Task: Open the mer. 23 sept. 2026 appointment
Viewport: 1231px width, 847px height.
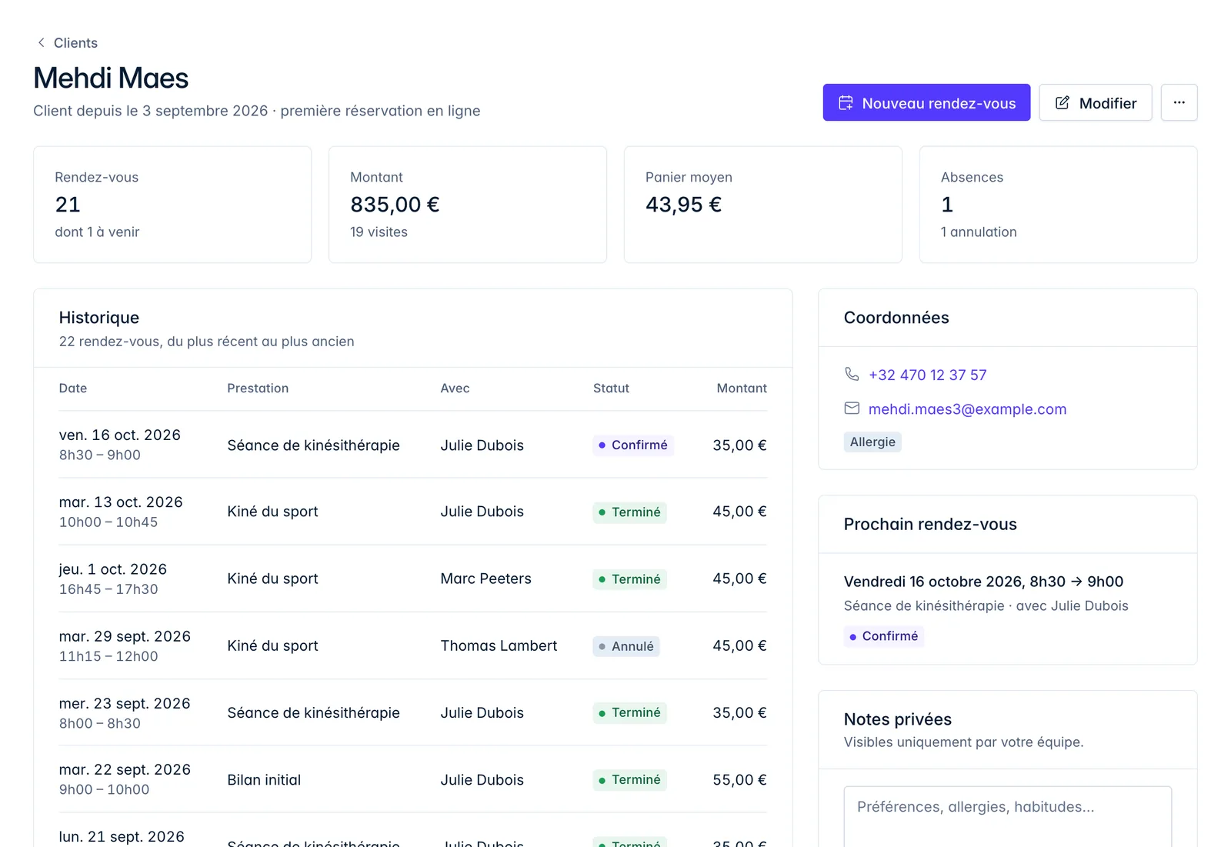Action: click(x=413, y=712)
